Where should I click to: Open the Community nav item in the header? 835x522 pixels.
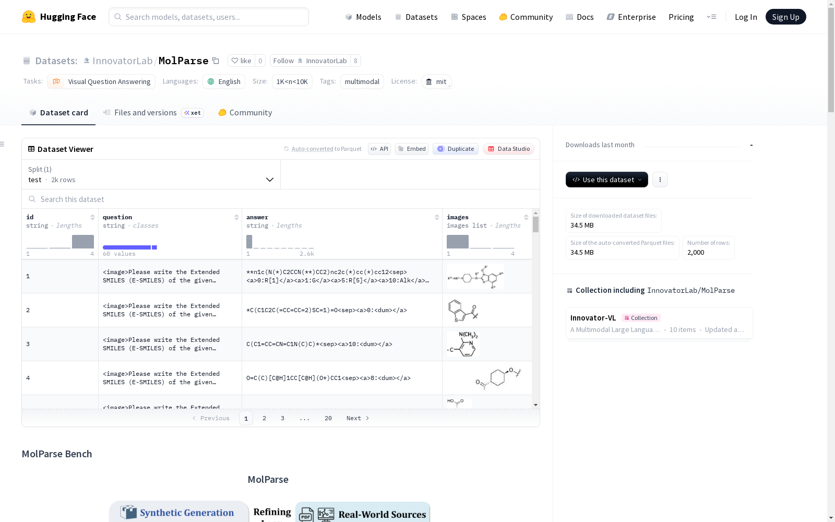click(526, 17)
